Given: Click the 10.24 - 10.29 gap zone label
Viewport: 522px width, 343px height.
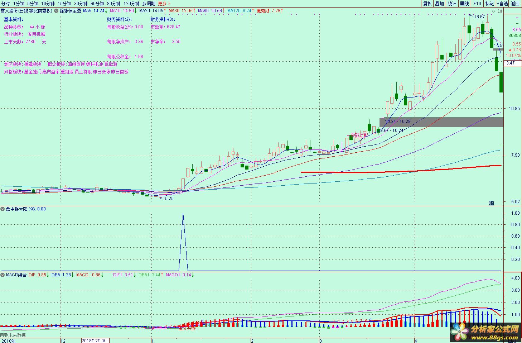Looking at the screenshot, I should pos(398,122).
